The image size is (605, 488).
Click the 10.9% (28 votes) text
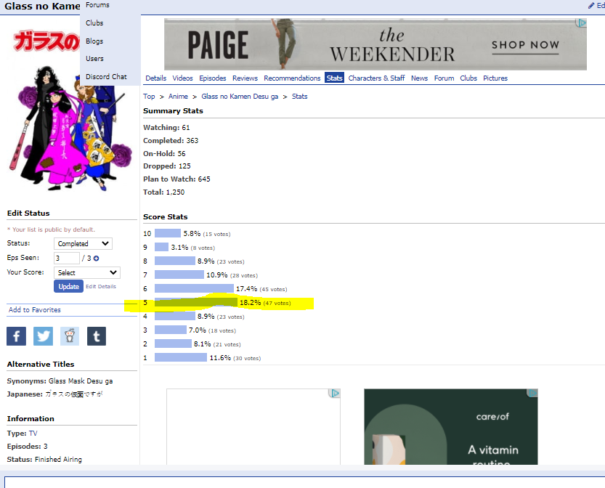[x=232, y=275]
